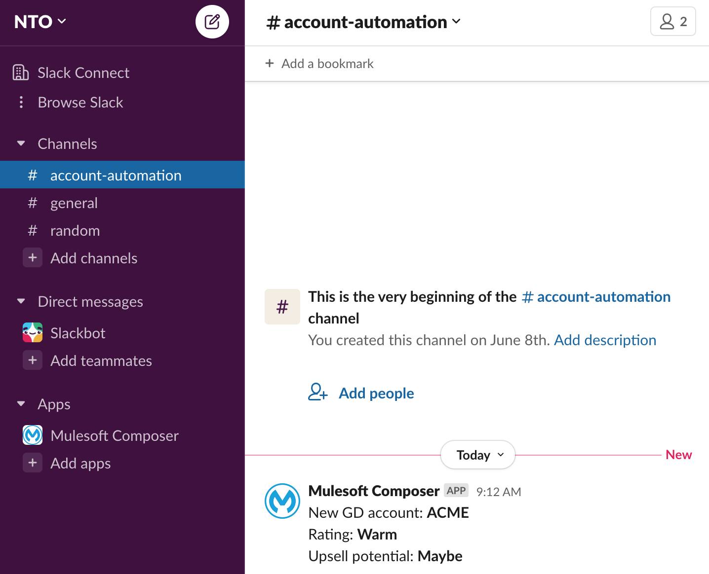Image resolution: width=709 pixels, height=574 pixels.
Task: Click the plus icon beside Add channels
Action: click(x=33, y=257)
